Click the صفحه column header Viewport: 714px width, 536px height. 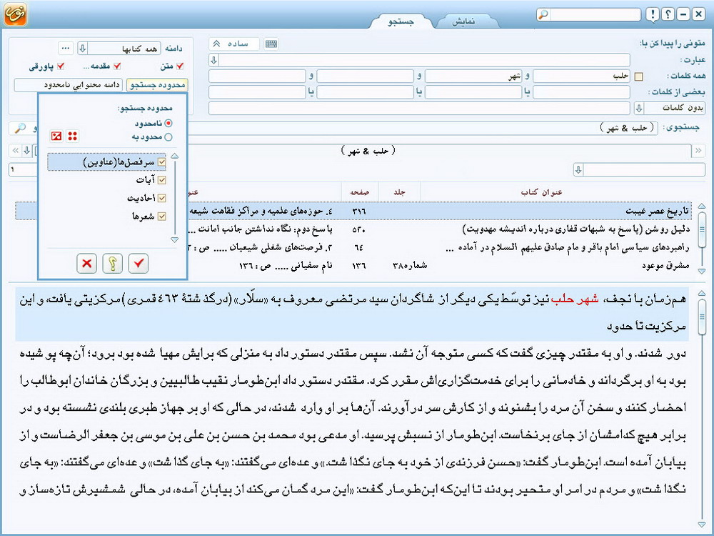[x=359, y=192]
